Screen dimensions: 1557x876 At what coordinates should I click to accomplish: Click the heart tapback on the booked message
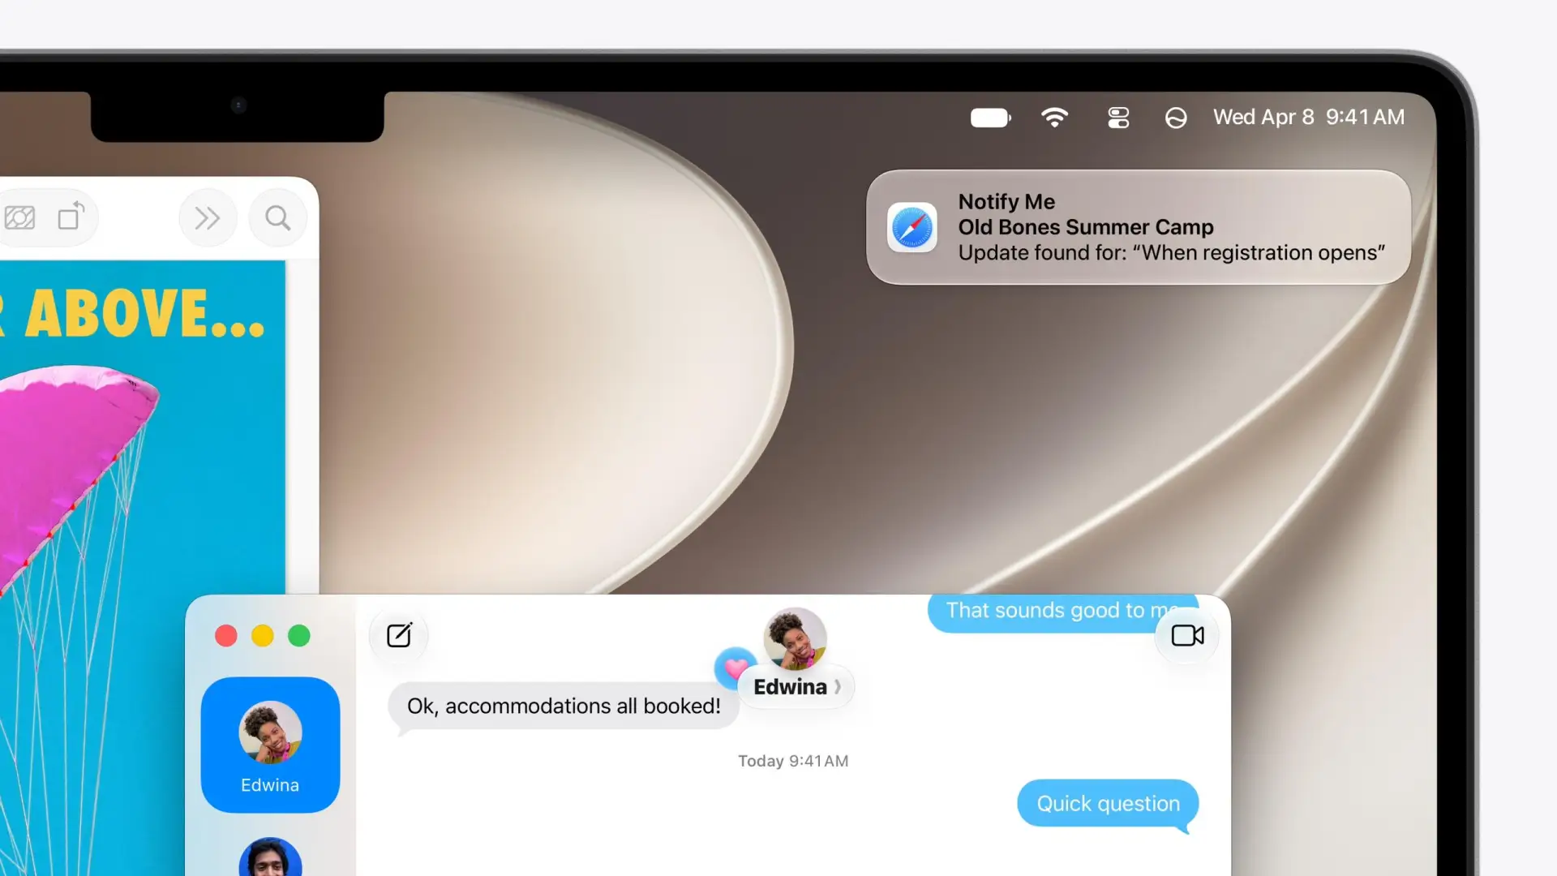click(x=736, y=668)
